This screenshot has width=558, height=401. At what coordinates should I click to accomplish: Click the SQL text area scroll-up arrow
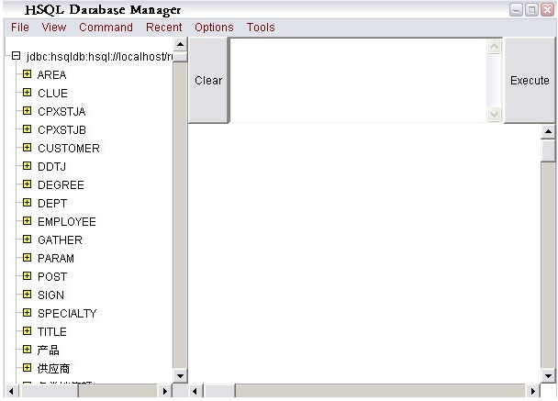click(494, 46)
